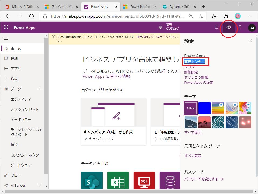Open the CDS2BC environment picker

tap(169, 27)
